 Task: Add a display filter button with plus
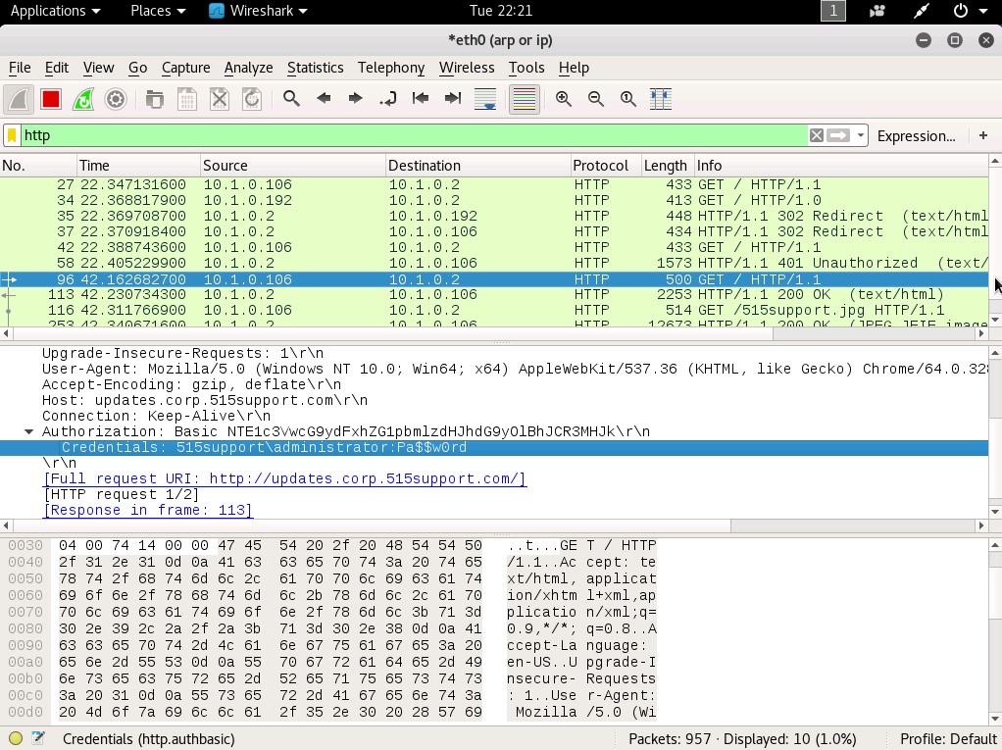pos(982,135)
